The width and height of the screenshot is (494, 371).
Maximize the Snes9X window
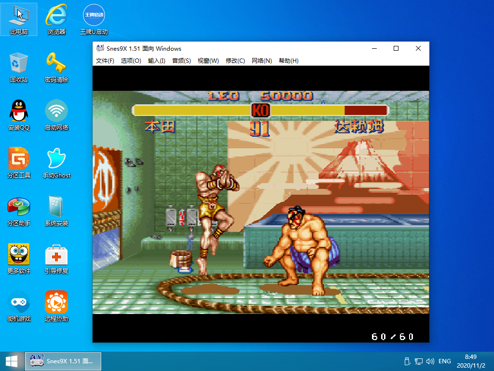tap(396, 48)
